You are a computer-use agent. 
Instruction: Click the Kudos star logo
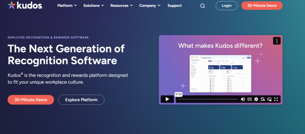(x=12, y=5)
